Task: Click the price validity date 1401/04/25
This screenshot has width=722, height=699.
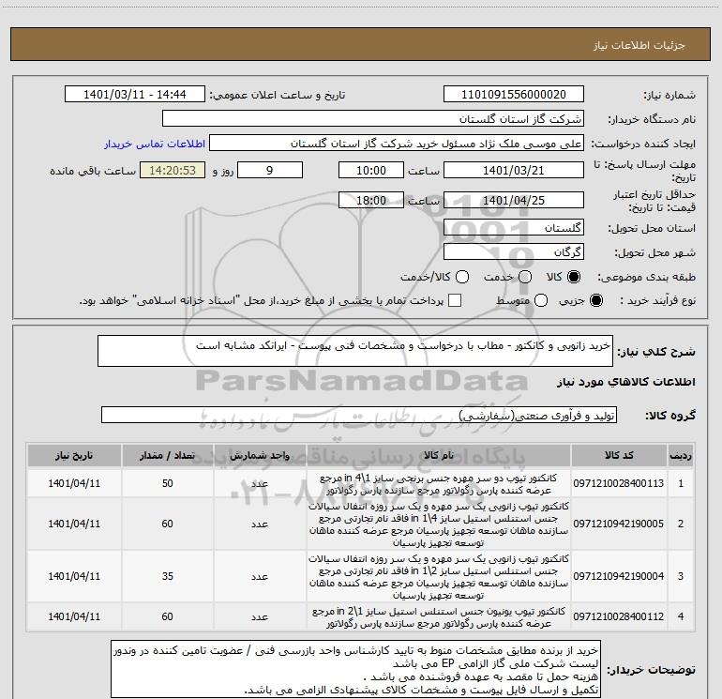Action: (x=514, y=200)
